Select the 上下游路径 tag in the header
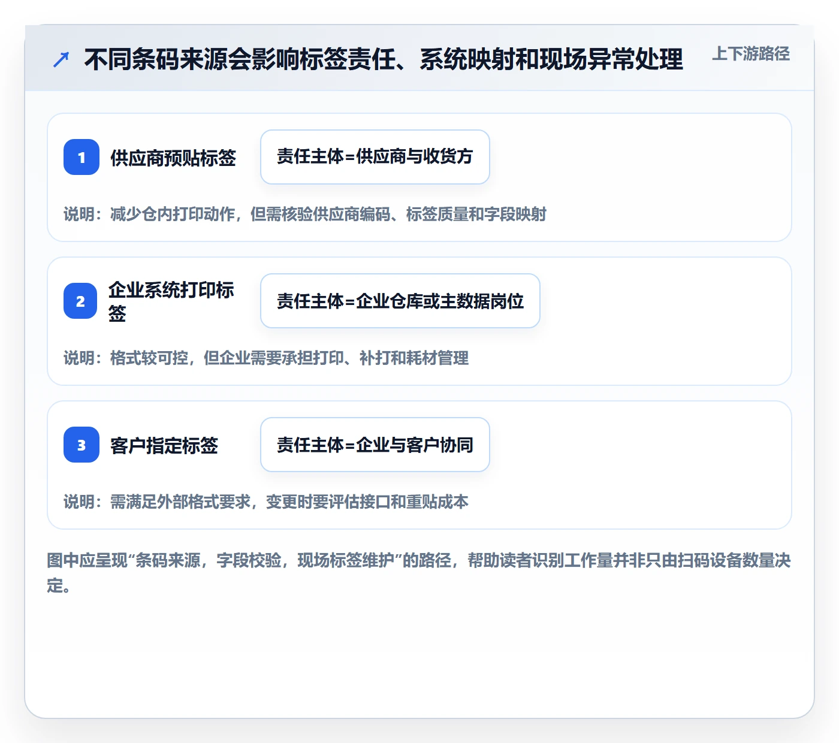 pos(751,54)
